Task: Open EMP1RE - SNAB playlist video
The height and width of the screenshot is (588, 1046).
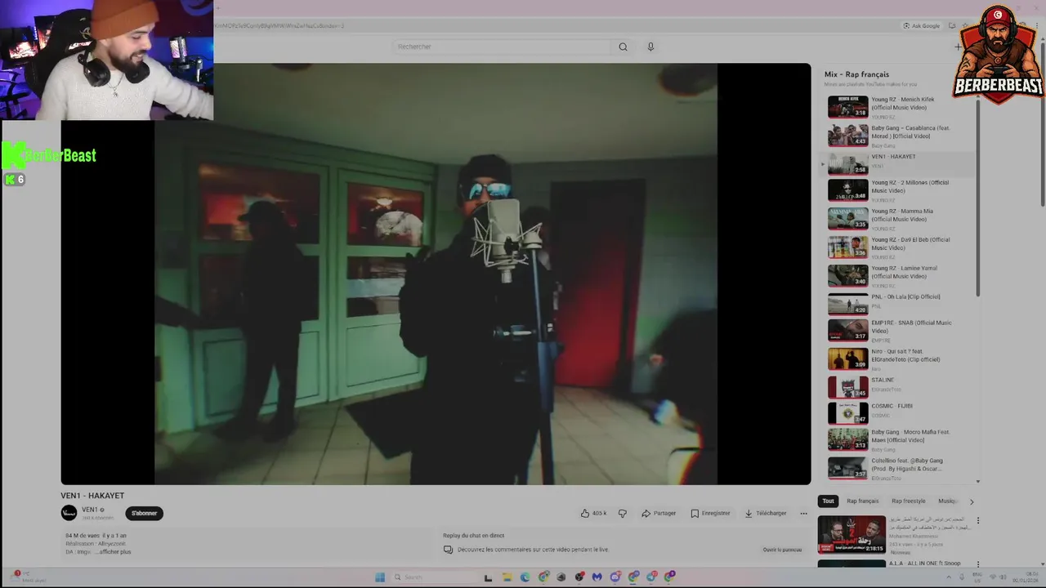Action: tap(899, 330)
